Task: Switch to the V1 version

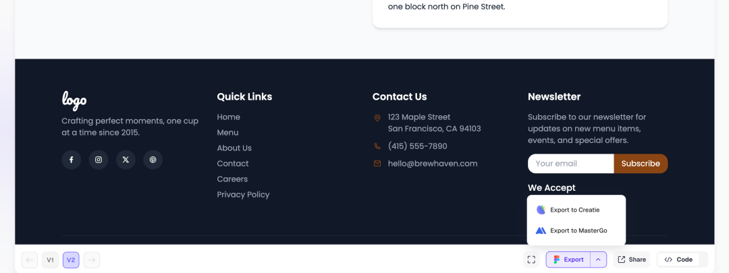Action: click(x=50, y=260)
